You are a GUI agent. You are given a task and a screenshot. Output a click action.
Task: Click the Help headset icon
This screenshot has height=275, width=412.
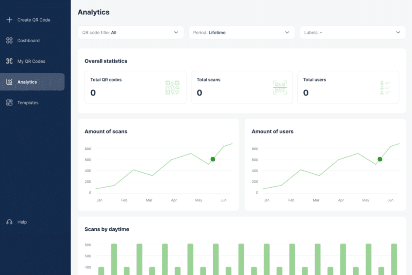(x=9, y=222)
